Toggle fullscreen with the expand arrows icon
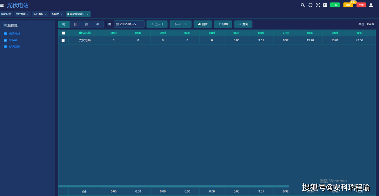 coord(318,5)
